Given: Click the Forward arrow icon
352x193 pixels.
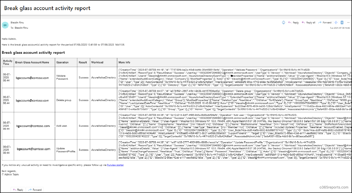Looking at the screenshot, I should pyautogui.click(x=319, y=22).
